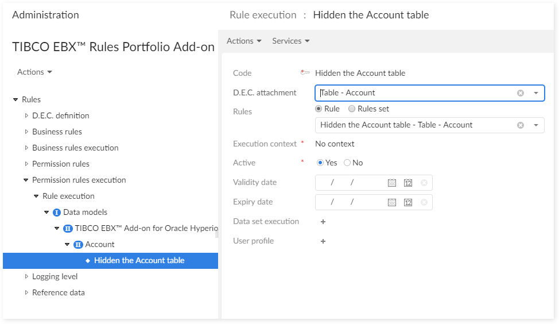Expand the Business rules execution node
The width and height of the screenshot is (559, 324).
pos(26,148)
